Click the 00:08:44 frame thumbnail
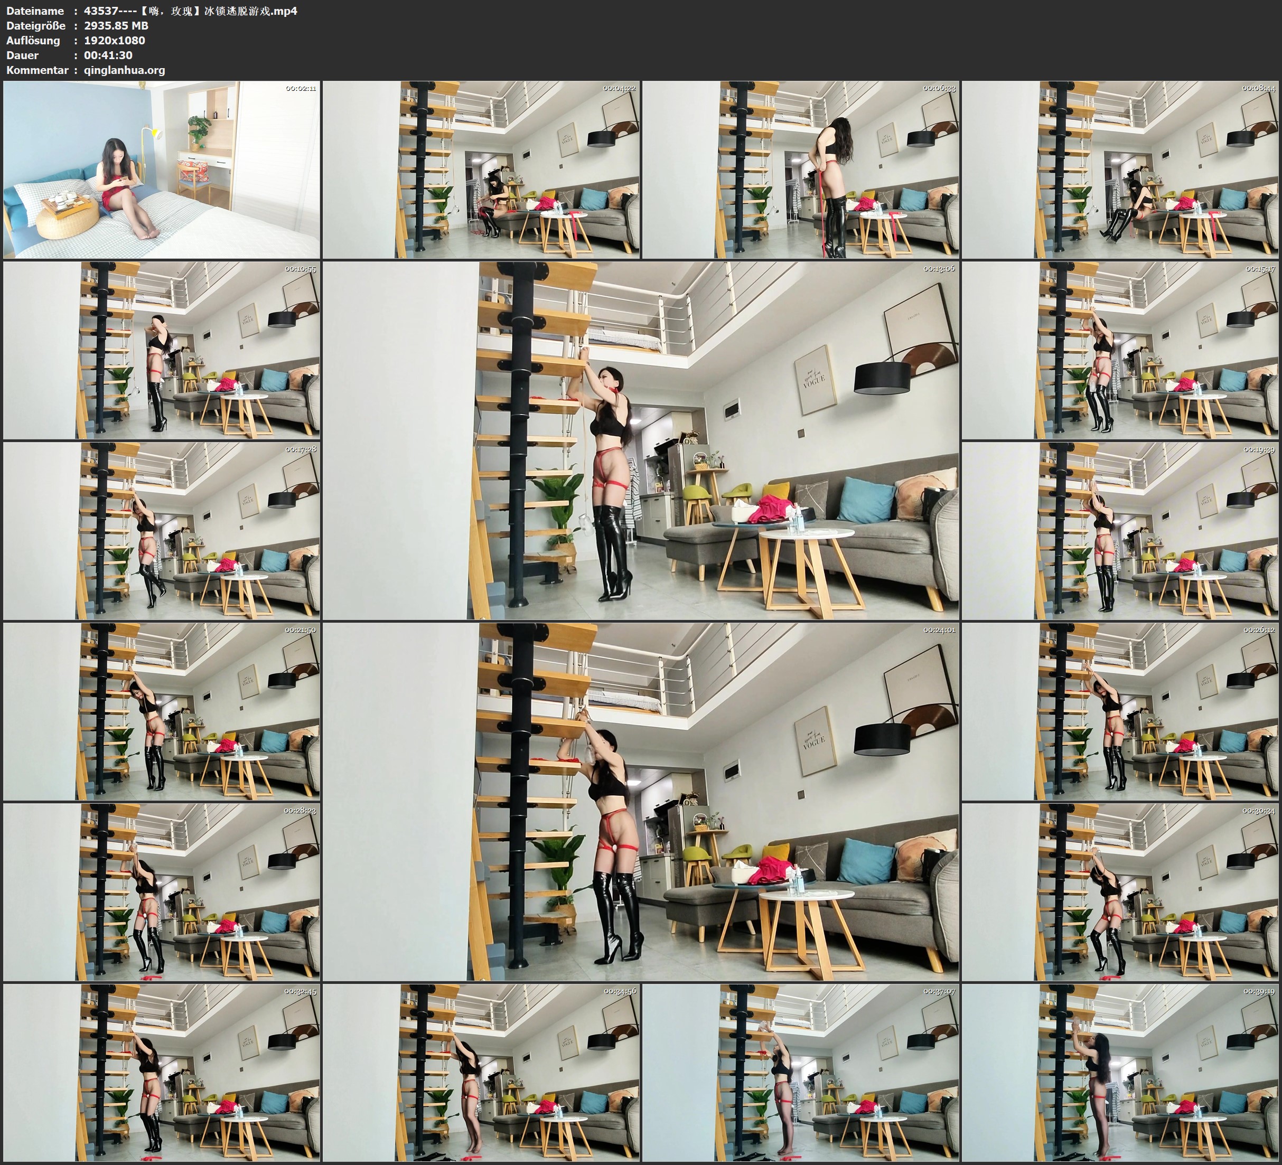 tap(1120, 170)
